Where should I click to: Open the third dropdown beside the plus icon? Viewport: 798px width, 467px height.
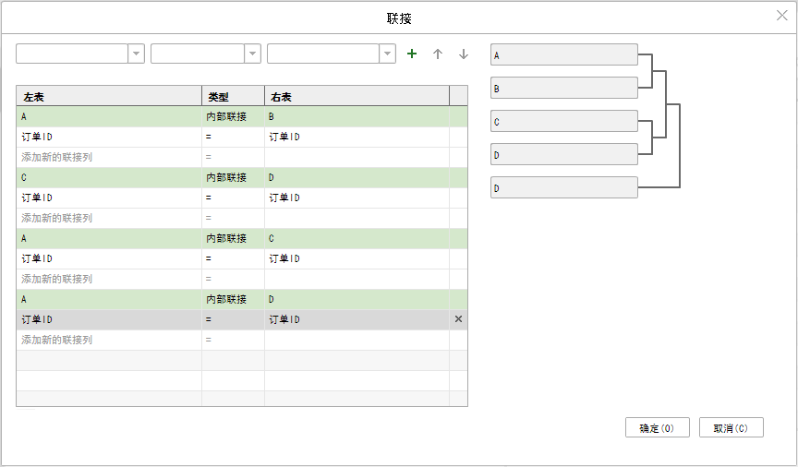coord(387,54)
